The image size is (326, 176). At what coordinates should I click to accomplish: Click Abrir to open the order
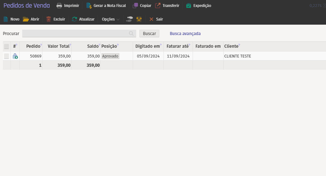point(31,19)
